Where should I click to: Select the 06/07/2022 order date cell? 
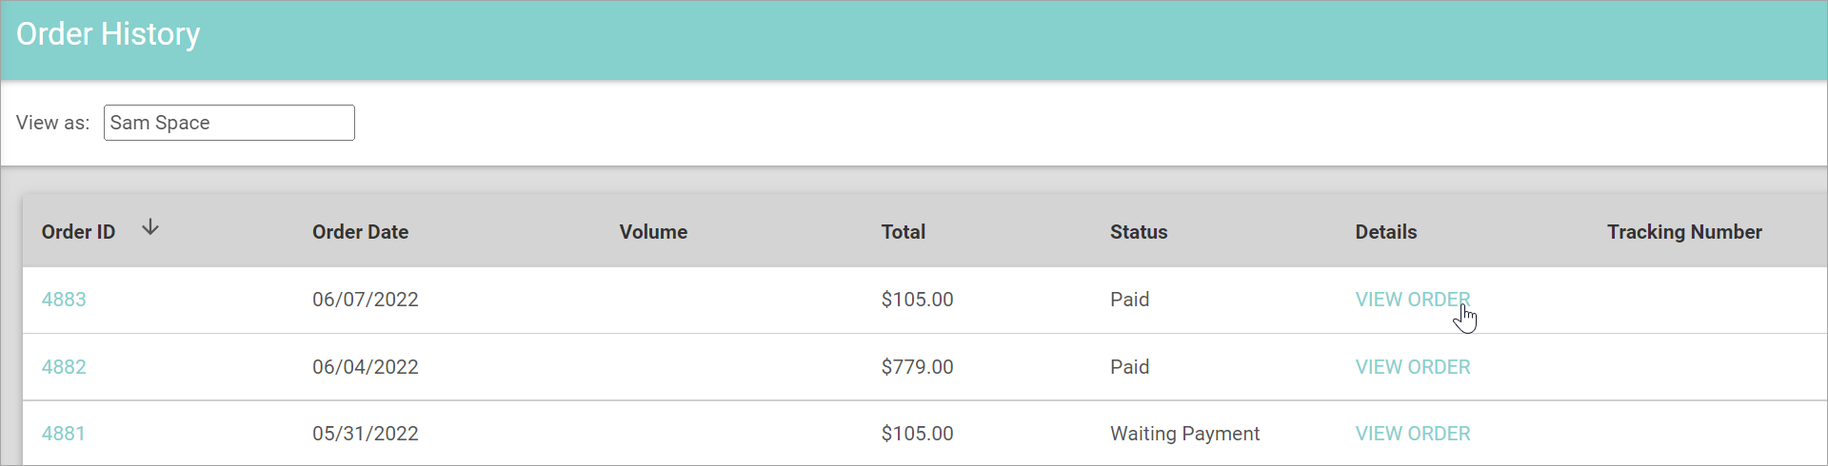click(365, 300)
